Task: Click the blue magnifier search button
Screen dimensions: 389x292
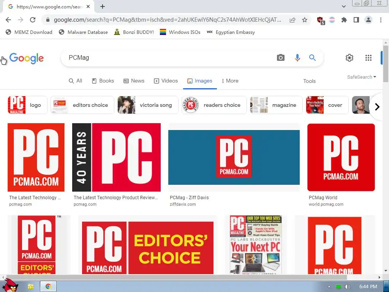Action: coord(312,58)
